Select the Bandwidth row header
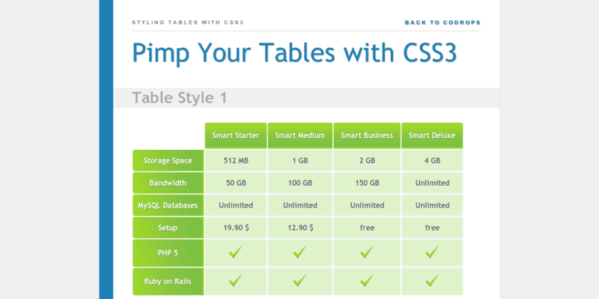Image resolution: width=599 pixels, height=299 pixels. (168, 183)
